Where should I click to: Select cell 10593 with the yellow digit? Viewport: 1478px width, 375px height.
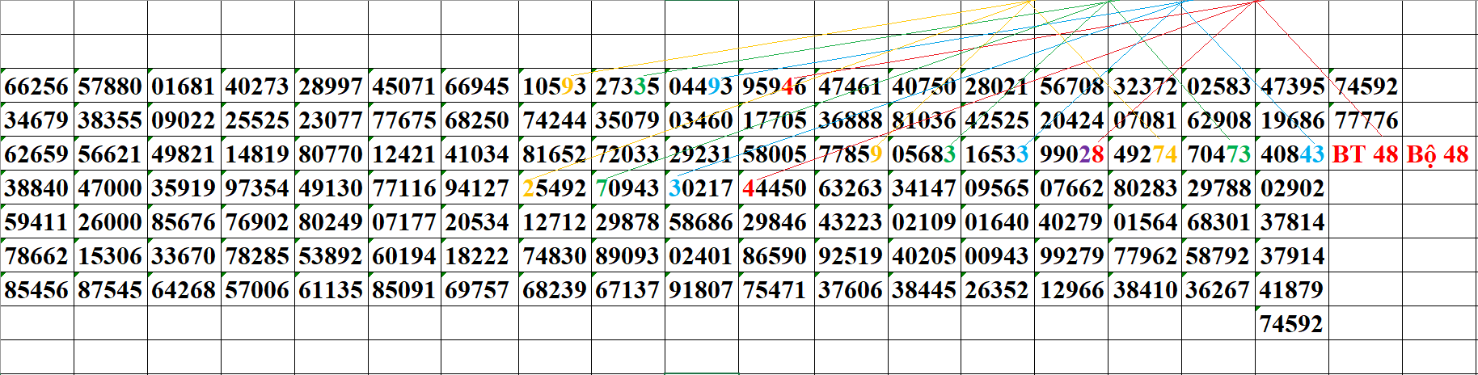click(x=555, y=86)
